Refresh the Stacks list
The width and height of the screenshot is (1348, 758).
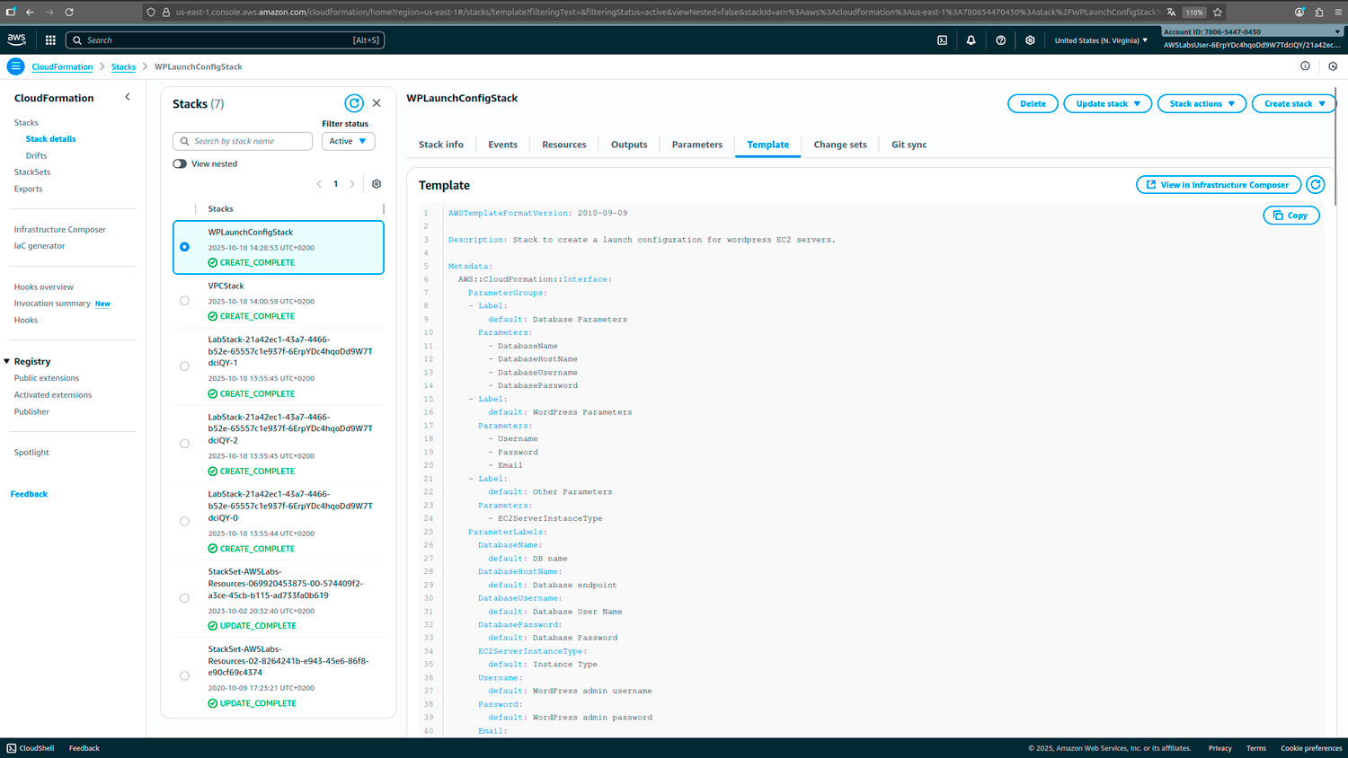354,103
